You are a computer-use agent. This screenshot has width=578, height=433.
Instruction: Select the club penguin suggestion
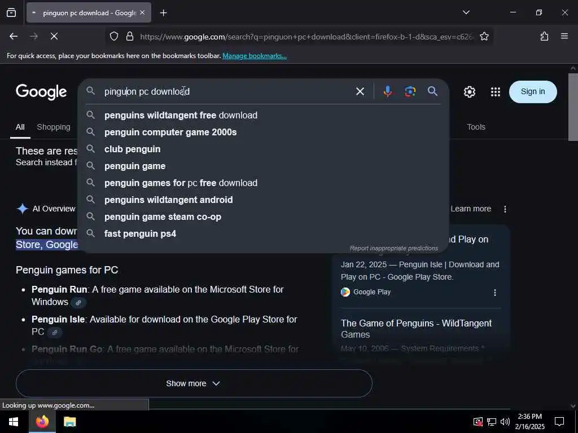point(263,149)
